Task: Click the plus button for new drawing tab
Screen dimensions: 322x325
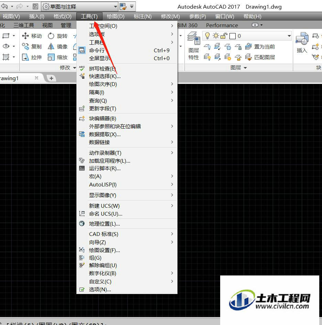Action: (x=51, y=78)
